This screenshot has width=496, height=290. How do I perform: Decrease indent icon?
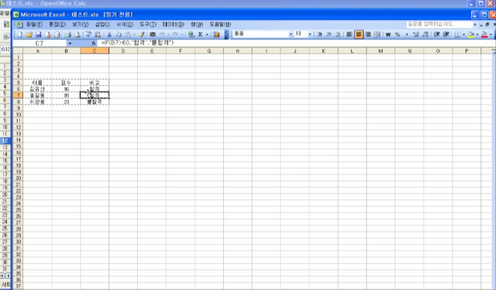coord(437,34)
